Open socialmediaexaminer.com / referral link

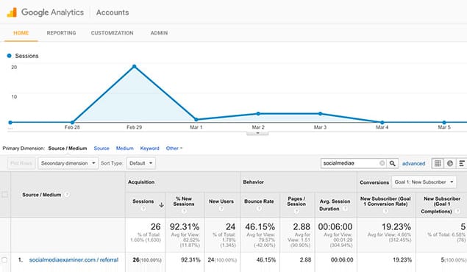pyautogui.click(x=74, y=260)
